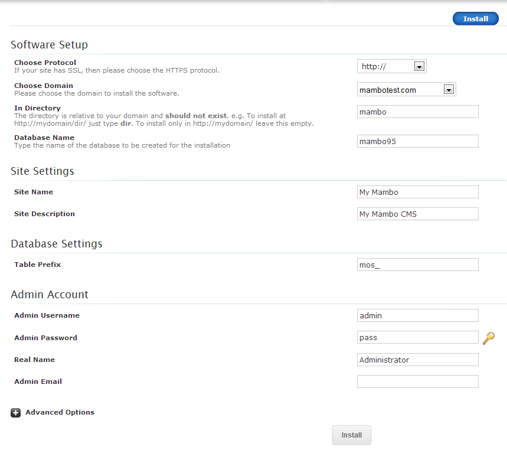
Task: Click inside the Admin Password field
Action: tap(417, 337)
